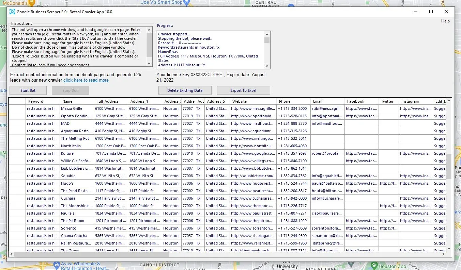The height and width of the screenshot is (270, 461).
Task: Click the row header of Mezza Grille row
Action: [17, 108]
